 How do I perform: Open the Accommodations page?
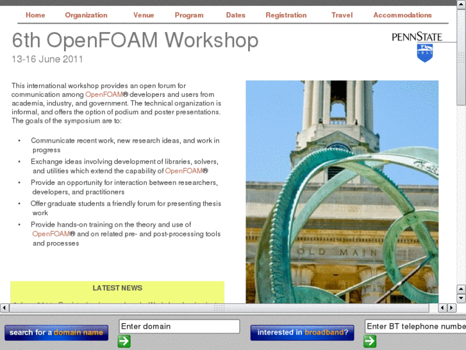click(x=403, y=15)
